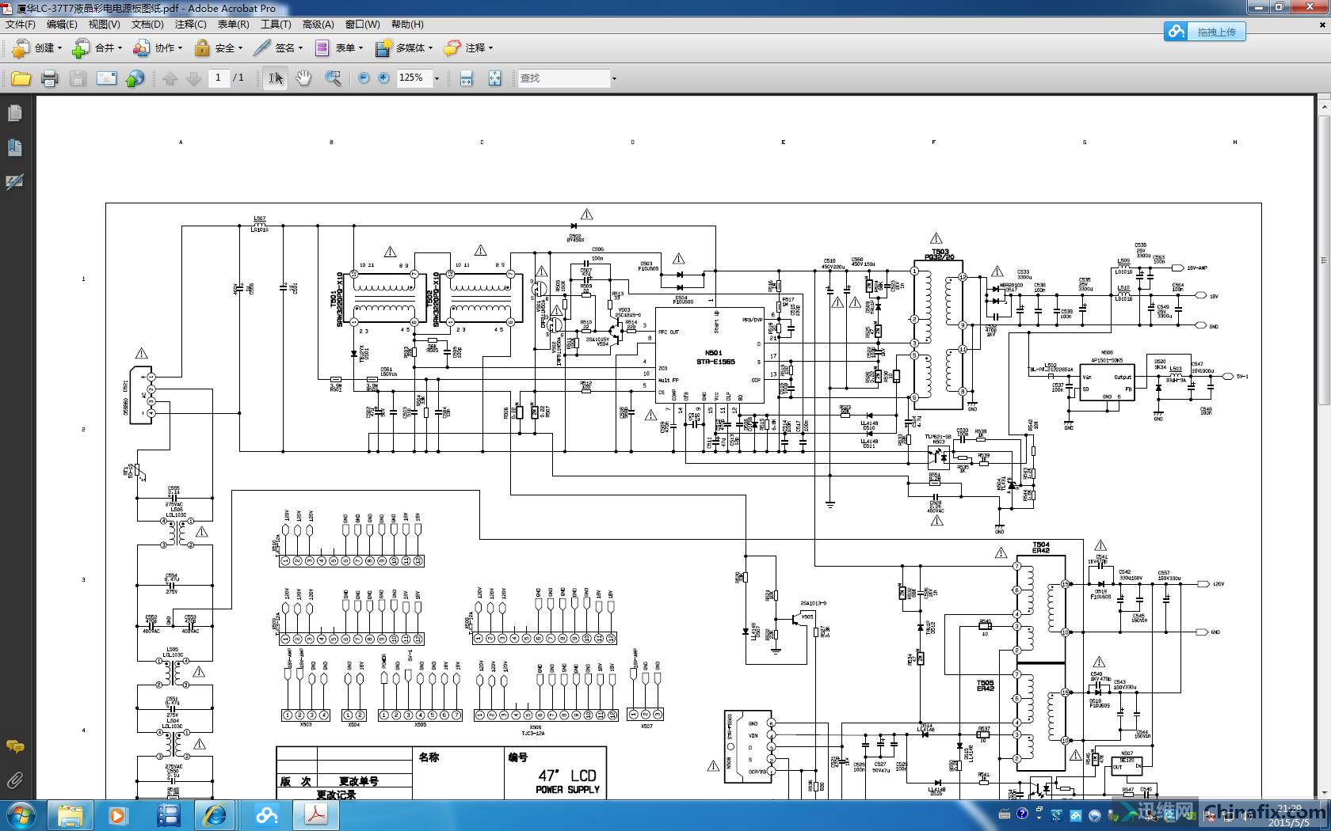Open the Edit (编辑) menu
This screenshot has width=1331, height=831.
pyautogui.click(x=62, y=25)
